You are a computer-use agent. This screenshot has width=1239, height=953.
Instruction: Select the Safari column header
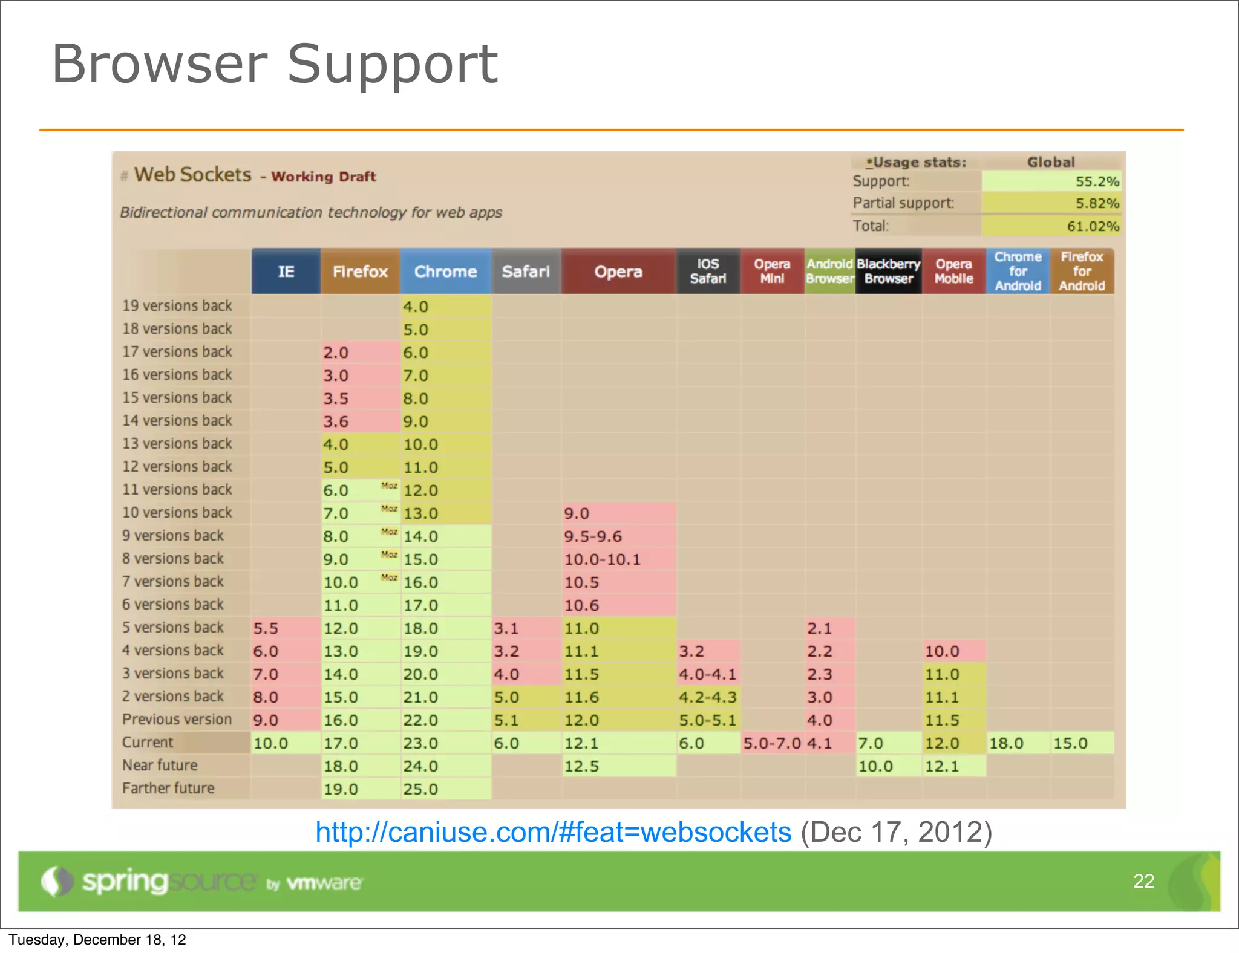tap(526, 272)
